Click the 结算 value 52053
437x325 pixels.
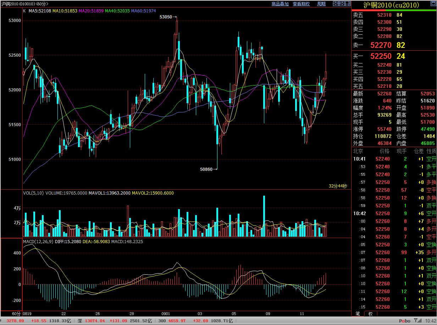pyautogui.click(x=427, y=94)
